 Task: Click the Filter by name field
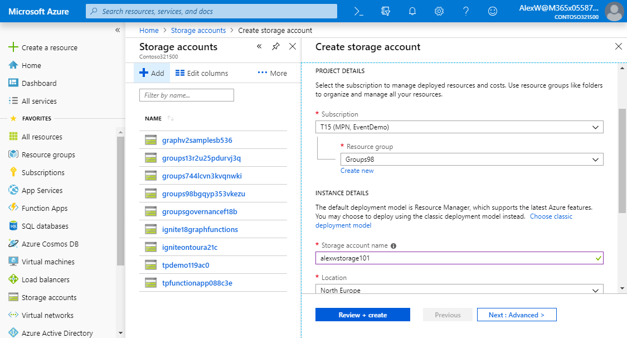[186, 95]
